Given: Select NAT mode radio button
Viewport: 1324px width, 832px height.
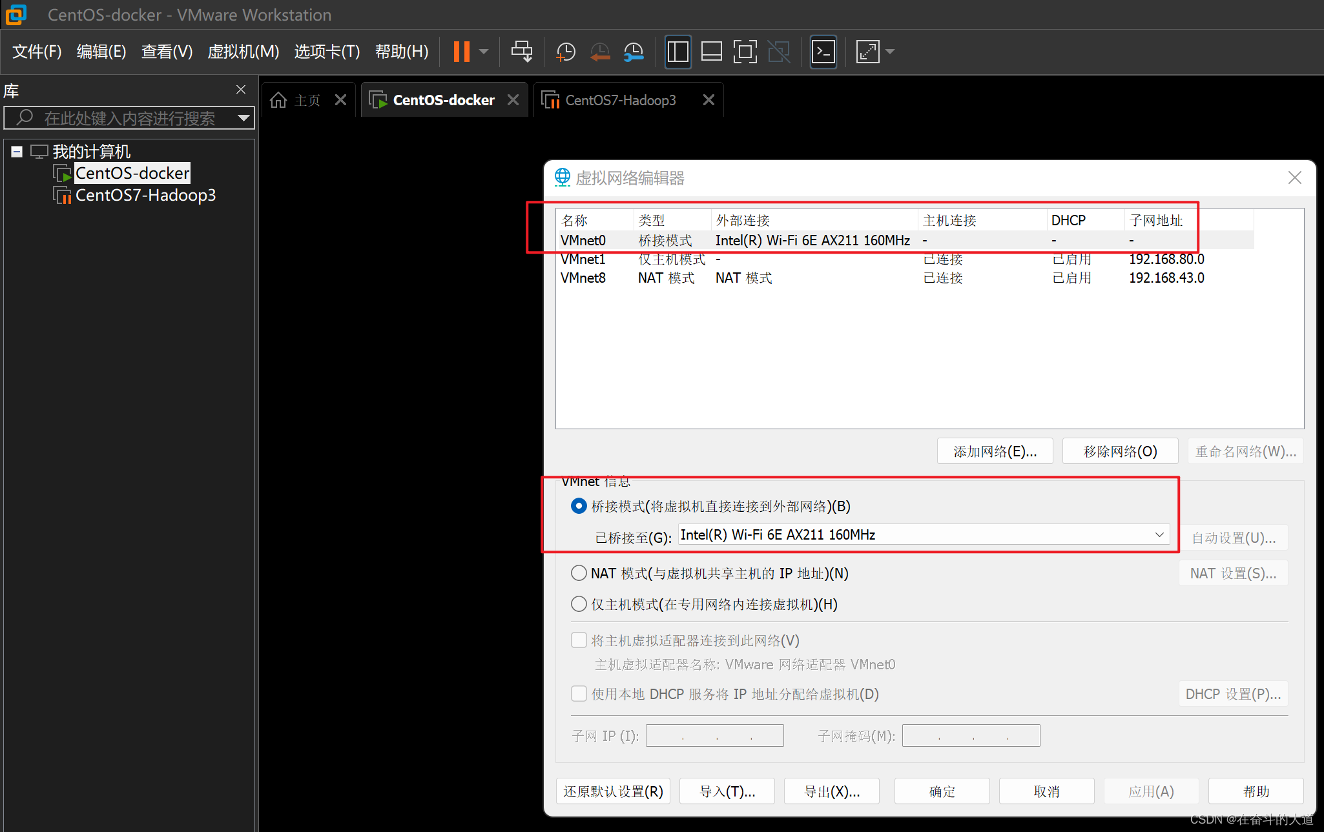Looking at the screenshot, I should point(579,573).
